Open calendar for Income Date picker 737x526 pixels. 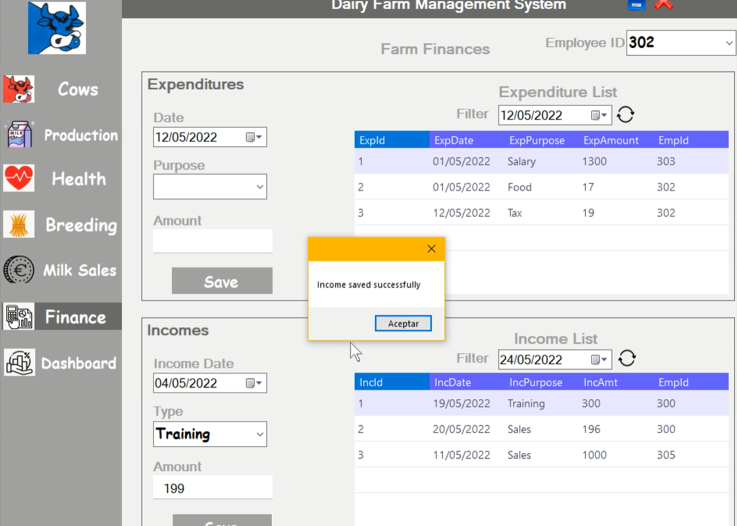[x=253, y=383]
